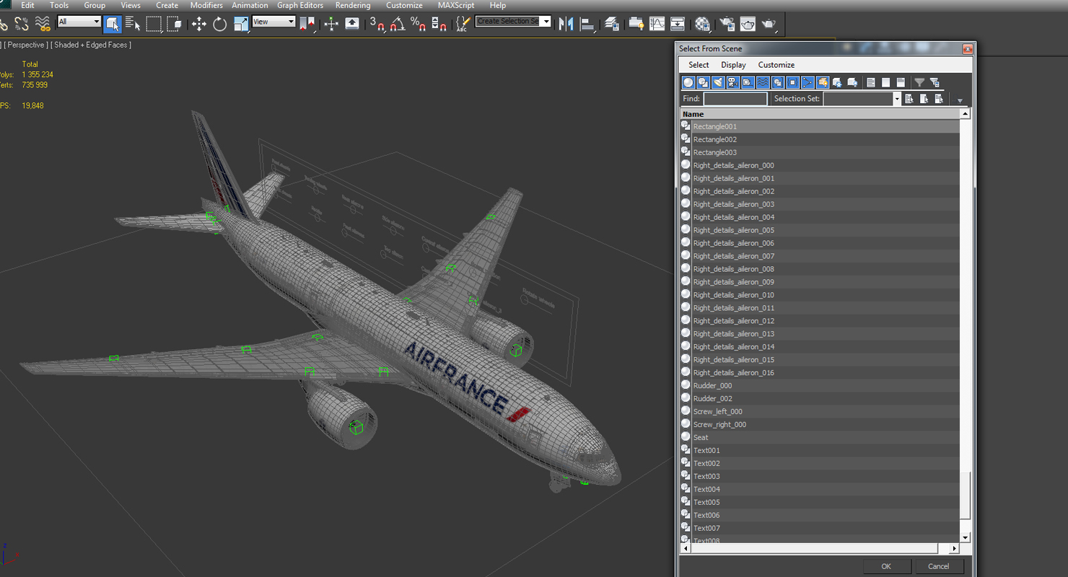Open the Rendering menu

point(353,5)
